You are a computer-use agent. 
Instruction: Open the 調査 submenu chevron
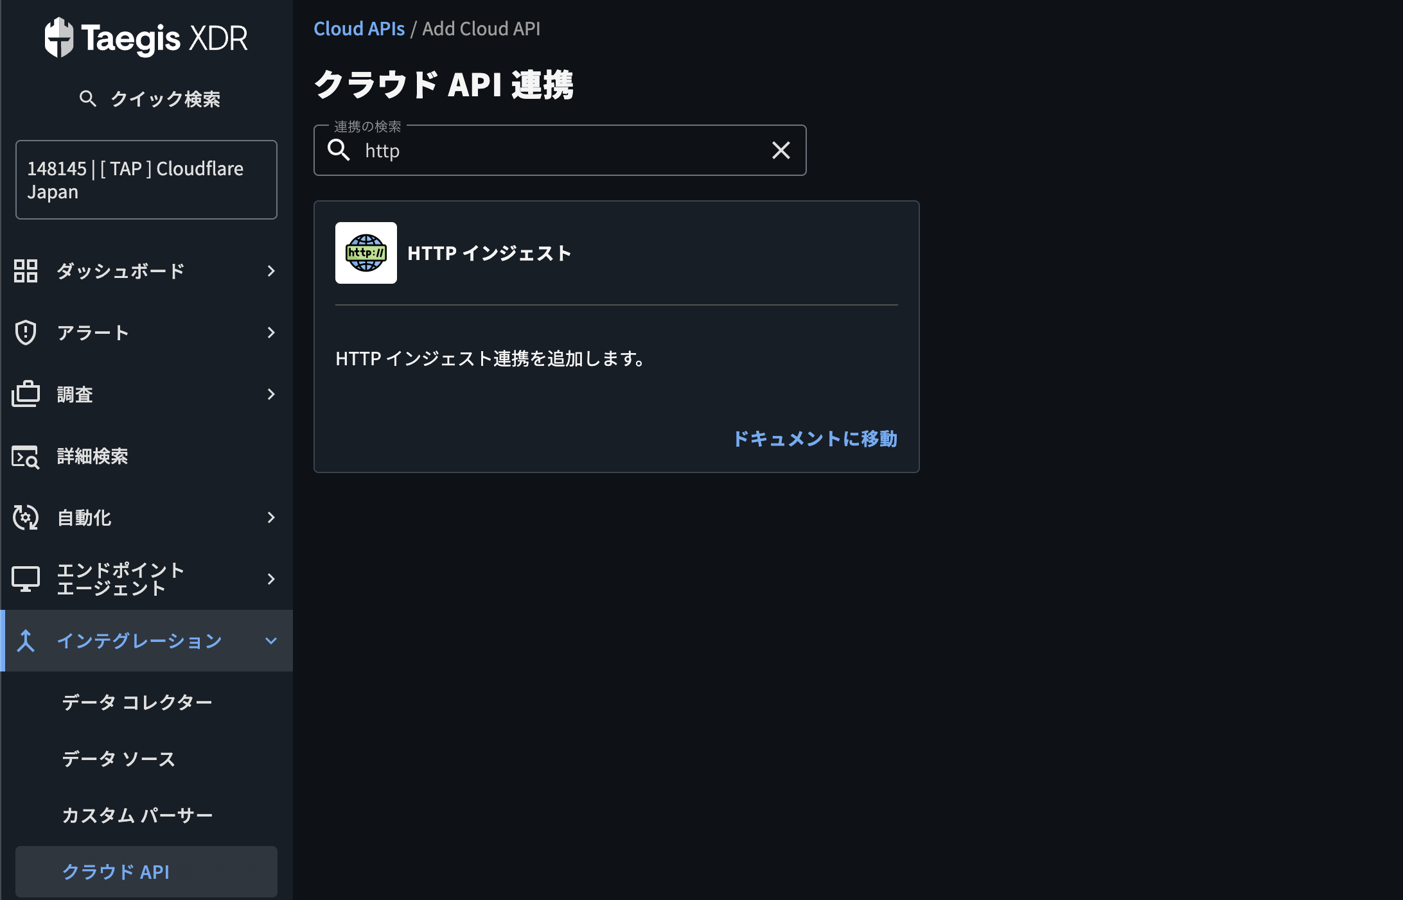[270, 394]
